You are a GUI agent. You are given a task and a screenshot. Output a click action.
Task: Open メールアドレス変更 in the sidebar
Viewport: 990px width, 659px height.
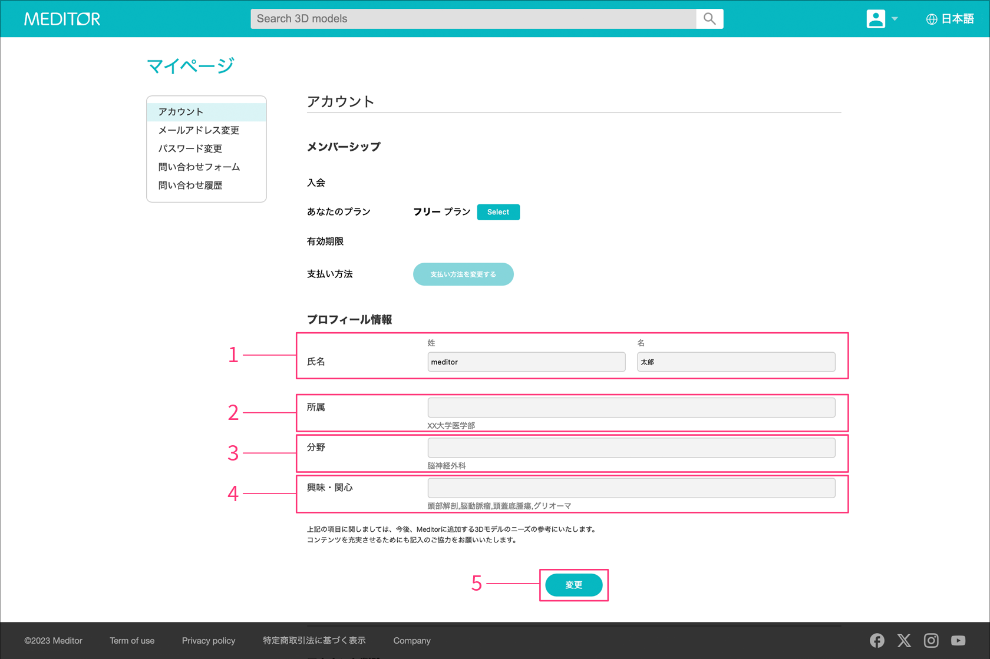point(199,130)
